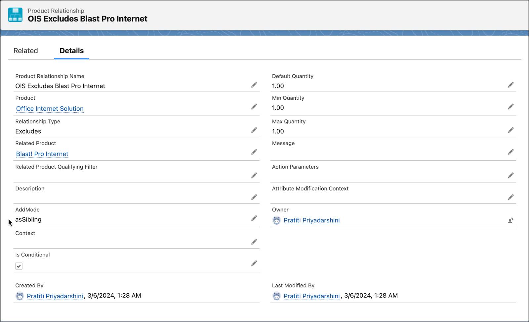Screen dimensions: 529x322
Task: Edit the AddMode field
Action: point(254,218)
